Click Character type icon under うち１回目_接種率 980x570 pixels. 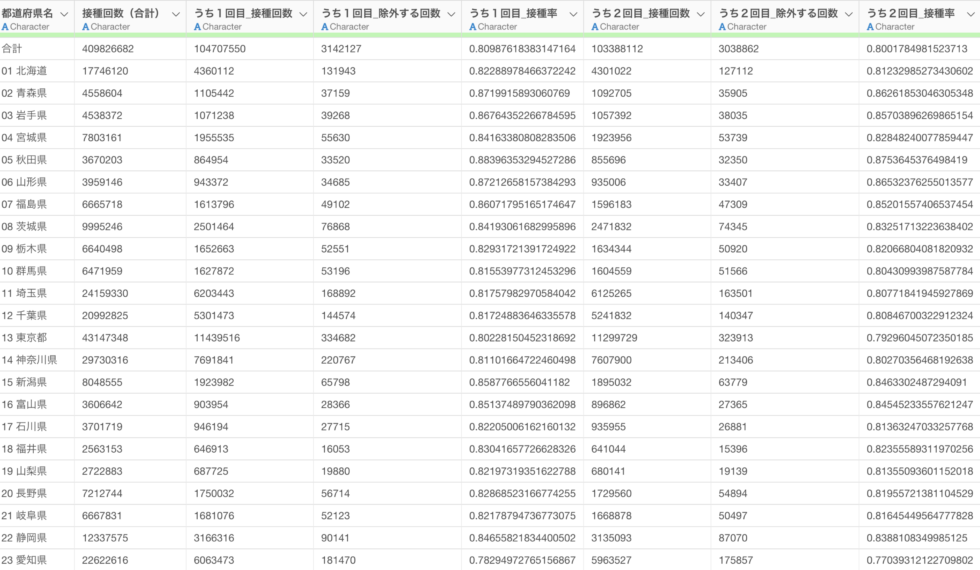click(473, 27)
